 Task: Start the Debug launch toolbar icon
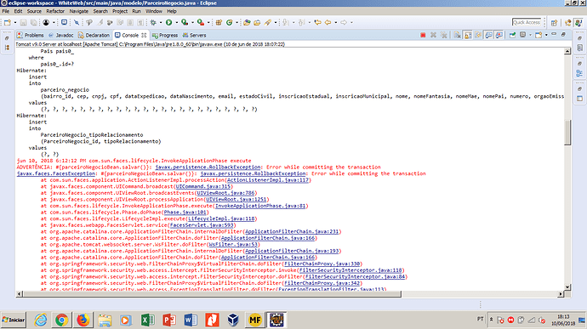153,22
